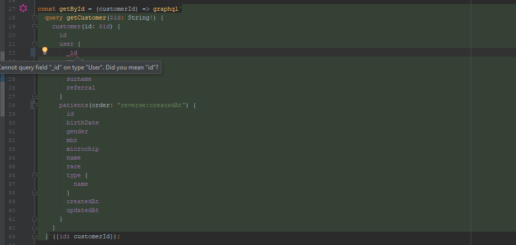
Task: Click the error tooltip about field "_id"
Action: [79, 67]
